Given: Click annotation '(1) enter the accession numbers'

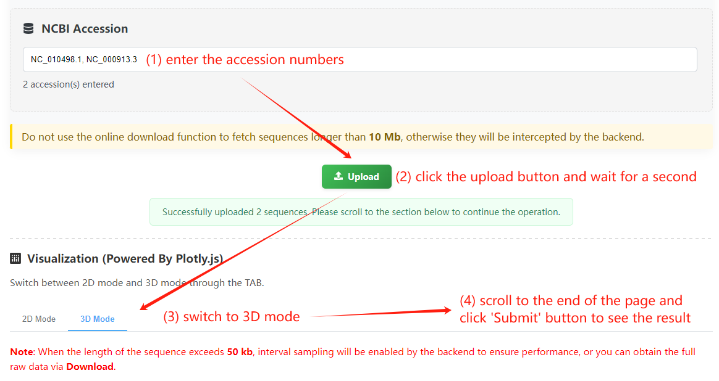Looking at the screenshot, I should coord(245,60).
